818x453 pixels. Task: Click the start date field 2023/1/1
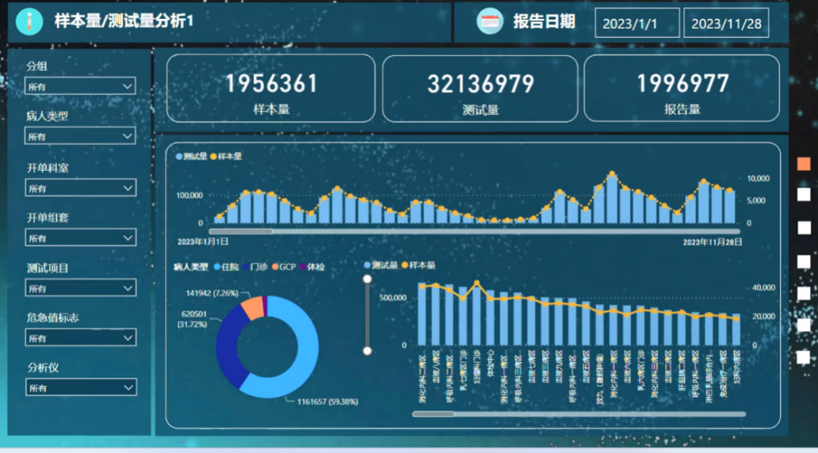pos(638,23)
